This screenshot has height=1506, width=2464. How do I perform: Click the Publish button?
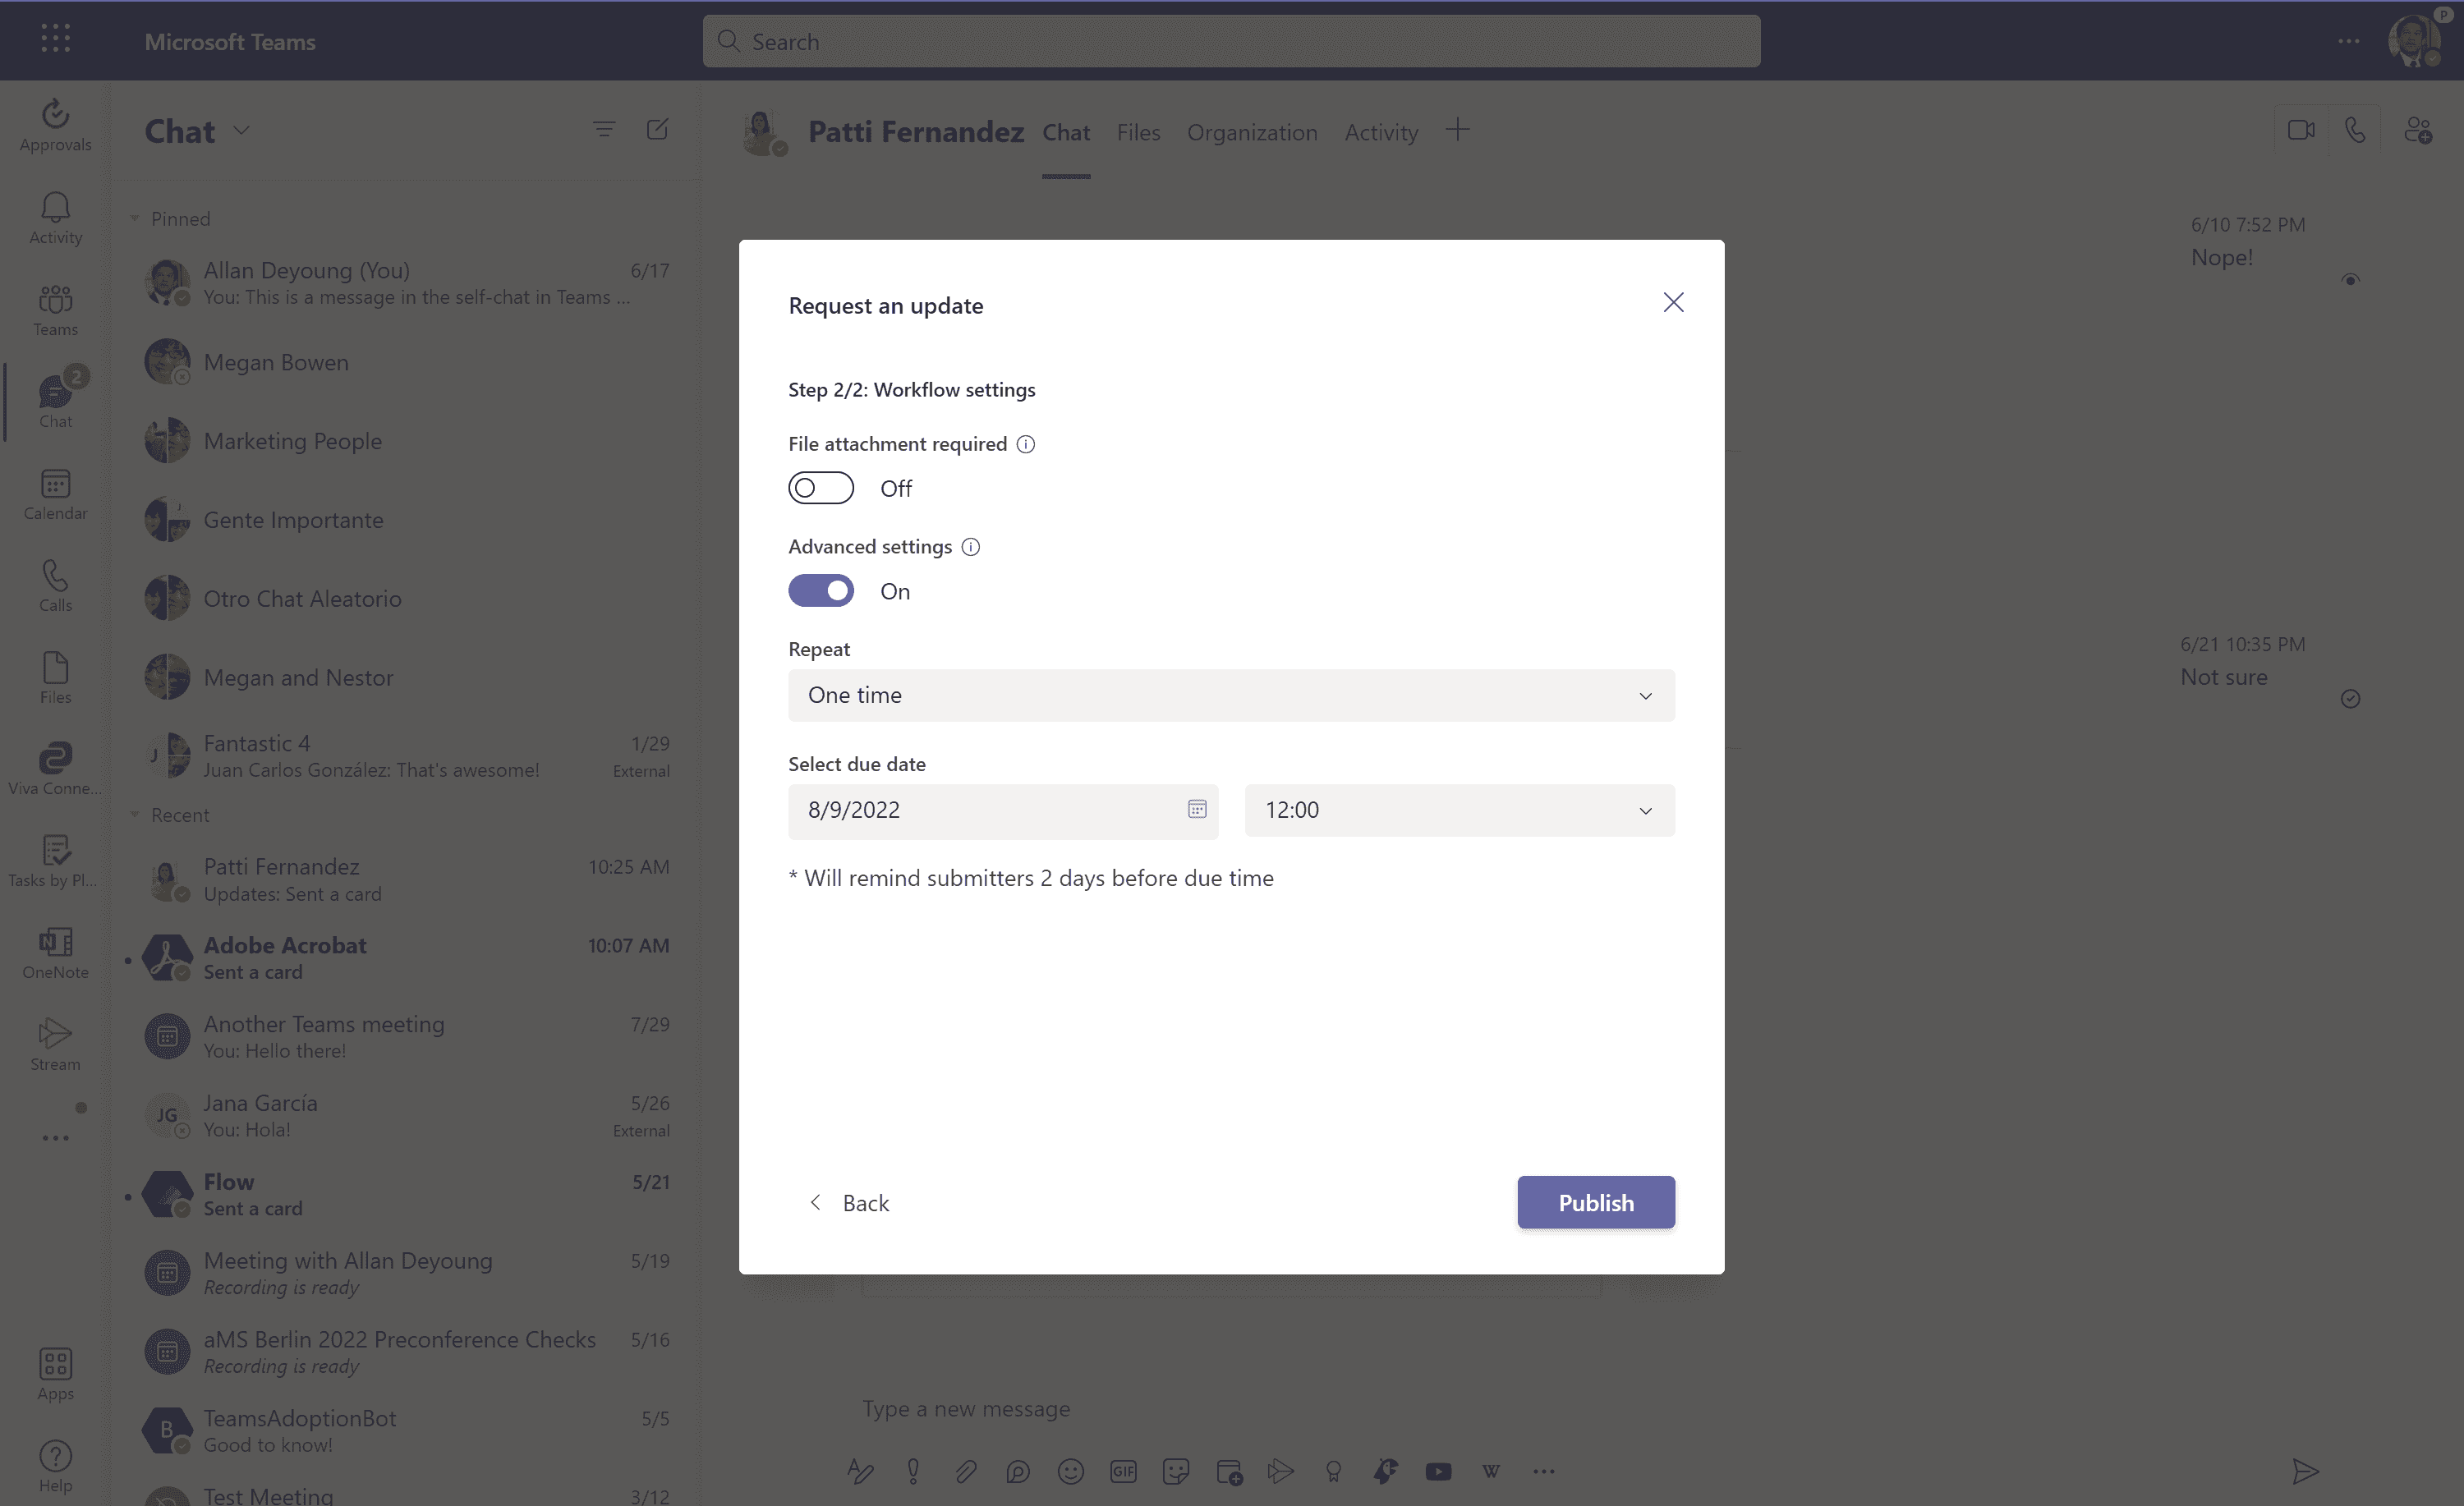[1596, 1202]
